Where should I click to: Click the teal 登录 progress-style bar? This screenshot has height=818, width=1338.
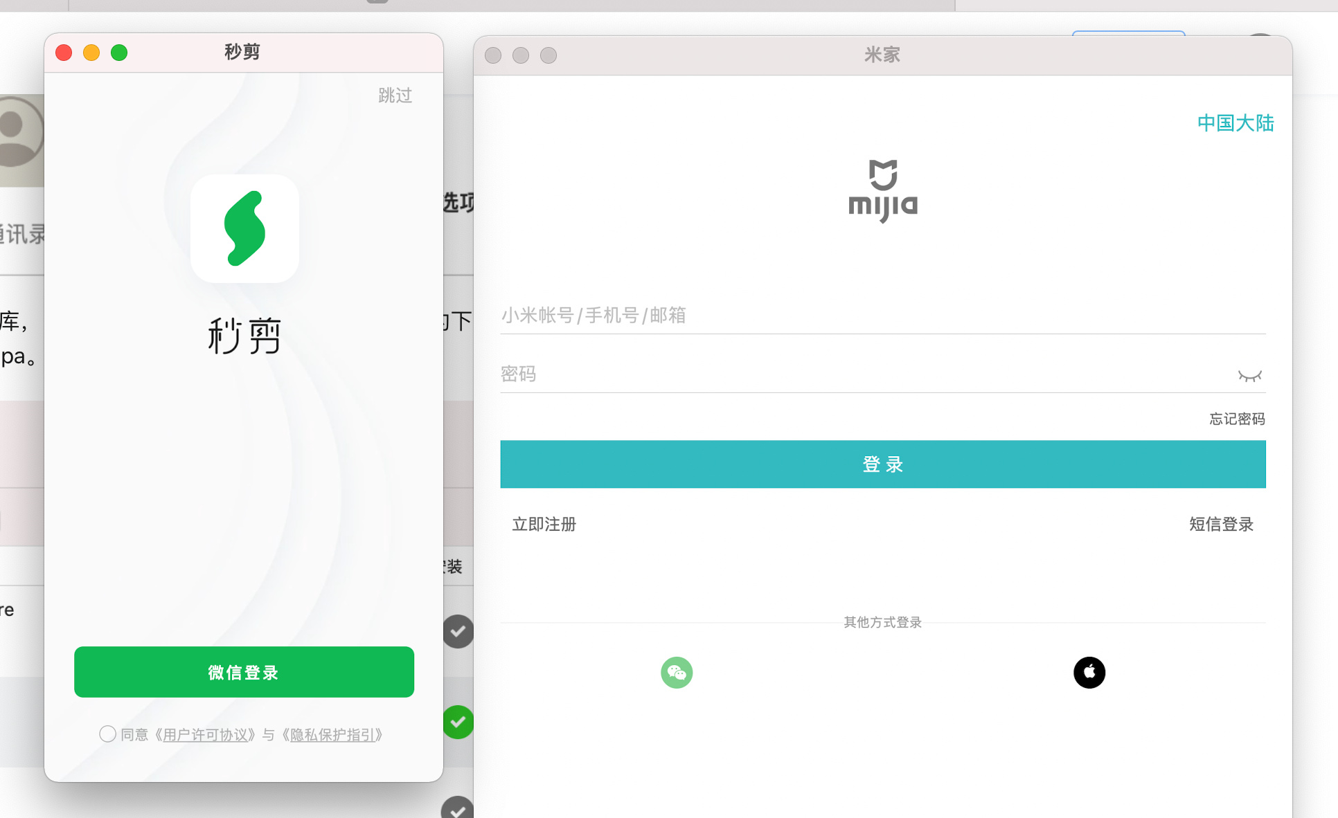click(x=882, y=464)
